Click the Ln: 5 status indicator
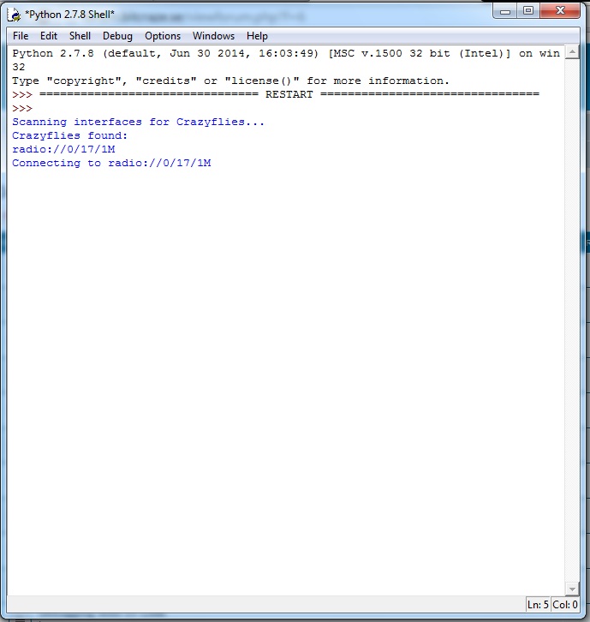 [539, 605]
